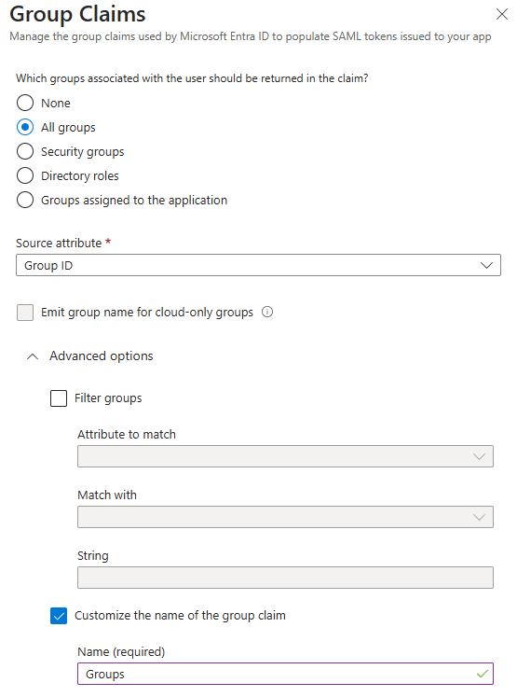Click the String text field
This screenshot has height=697, width=517.
coord(285,578)
